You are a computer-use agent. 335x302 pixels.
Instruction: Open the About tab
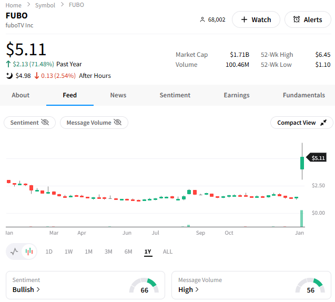click(21, 95)
